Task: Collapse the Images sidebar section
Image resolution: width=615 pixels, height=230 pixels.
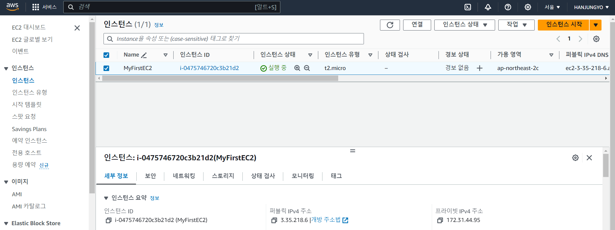Action: click(x=6, y=182)
